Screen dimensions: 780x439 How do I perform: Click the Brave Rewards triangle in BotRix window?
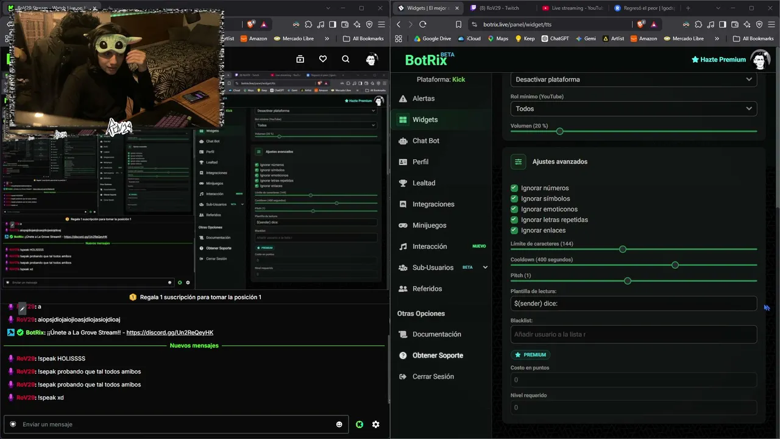654,24
